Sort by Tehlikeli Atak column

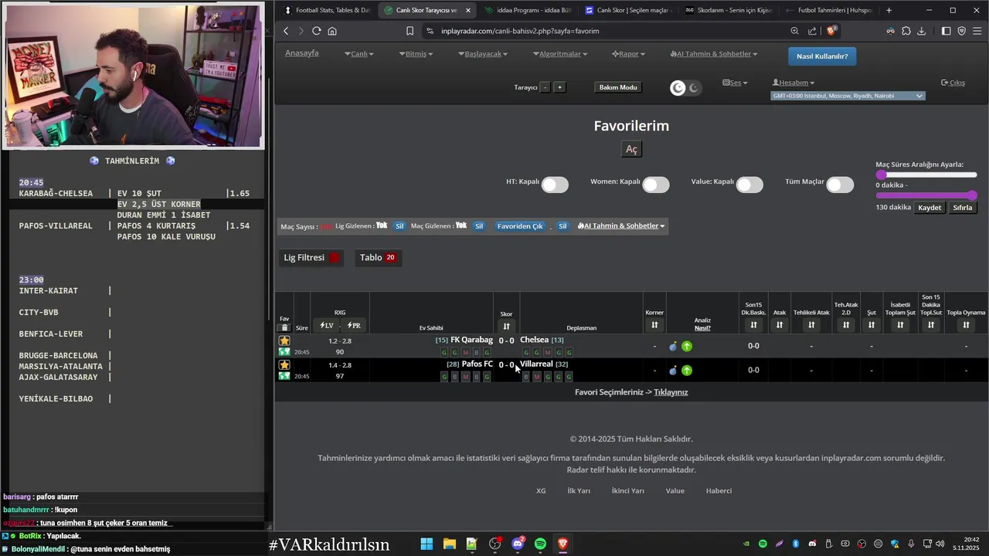click(811, 325)
